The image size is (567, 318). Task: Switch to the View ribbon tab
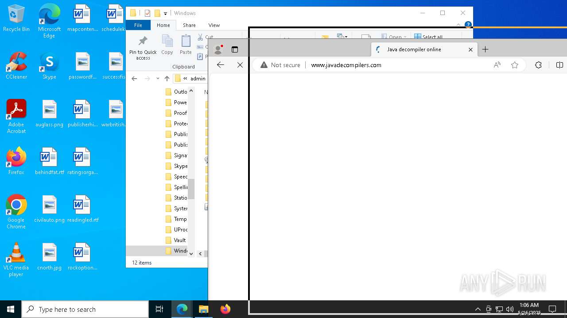coord(214,25)
